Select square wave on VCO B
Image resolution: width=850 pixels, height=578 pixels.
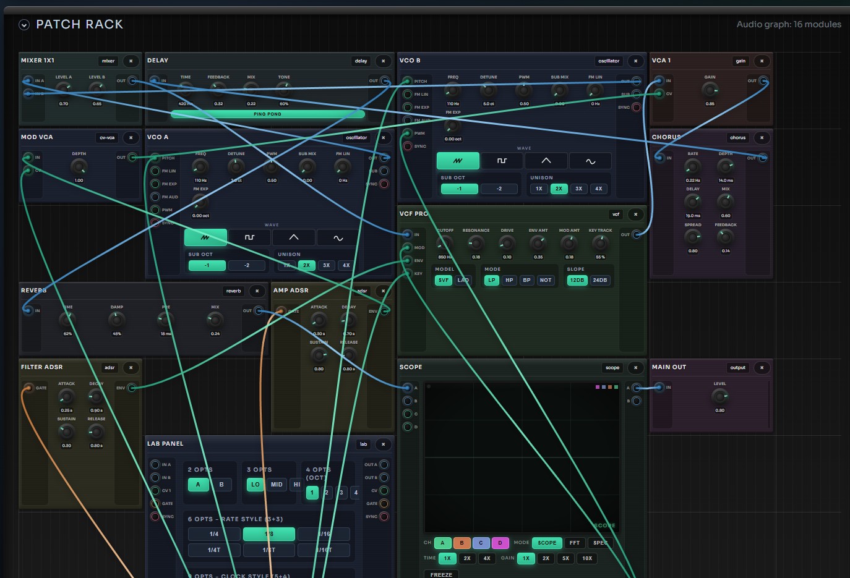click(502, 161)
